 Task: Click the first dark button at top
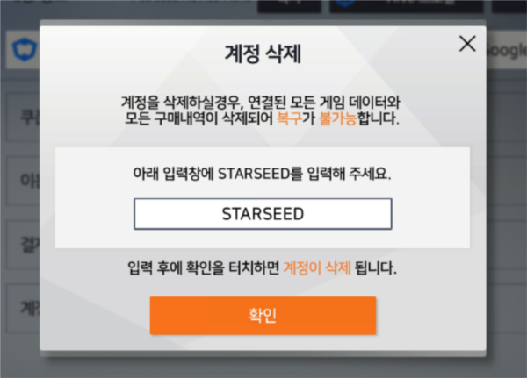point(289,6)
